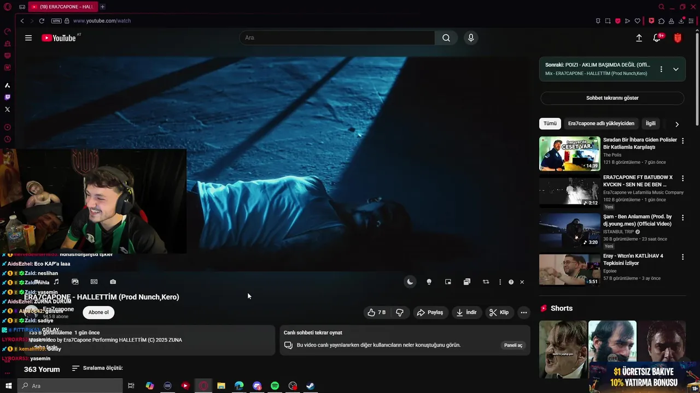Open the Mix playlist three-dot menu
This screenshot has height=393, width=700.
point(661,69)
